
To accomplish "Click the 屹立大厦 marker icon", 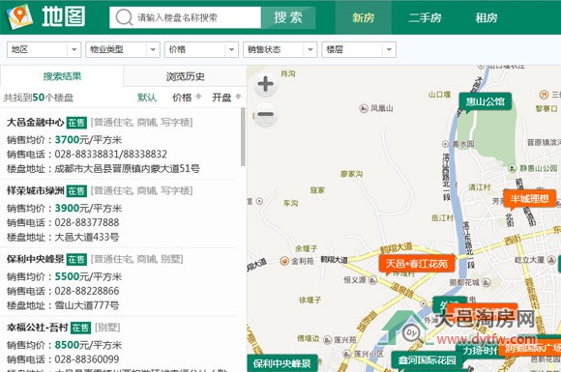I will coord(551,260).
